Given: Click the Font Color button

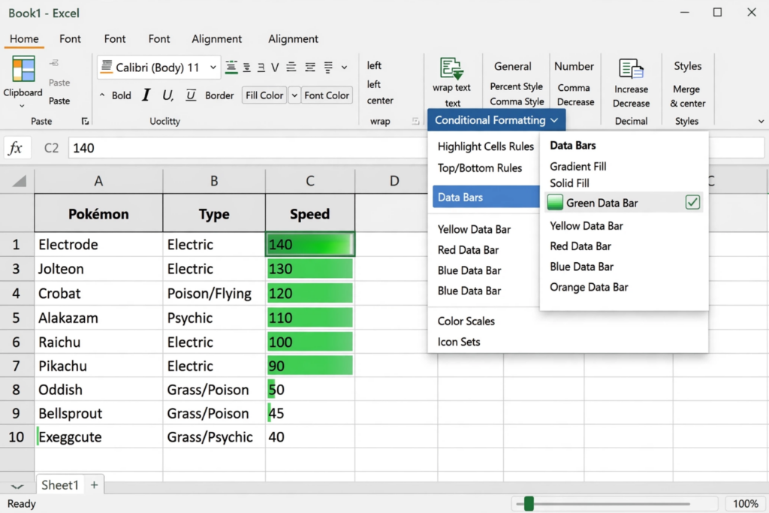Looking at the screenshot, I should 327,95.
